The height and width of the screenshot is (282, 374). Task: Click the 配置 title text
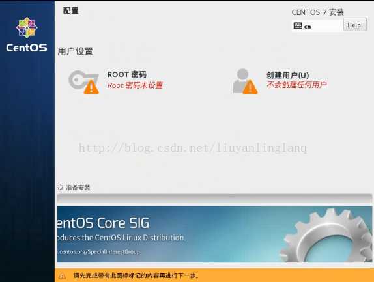(x=70, y=10)
